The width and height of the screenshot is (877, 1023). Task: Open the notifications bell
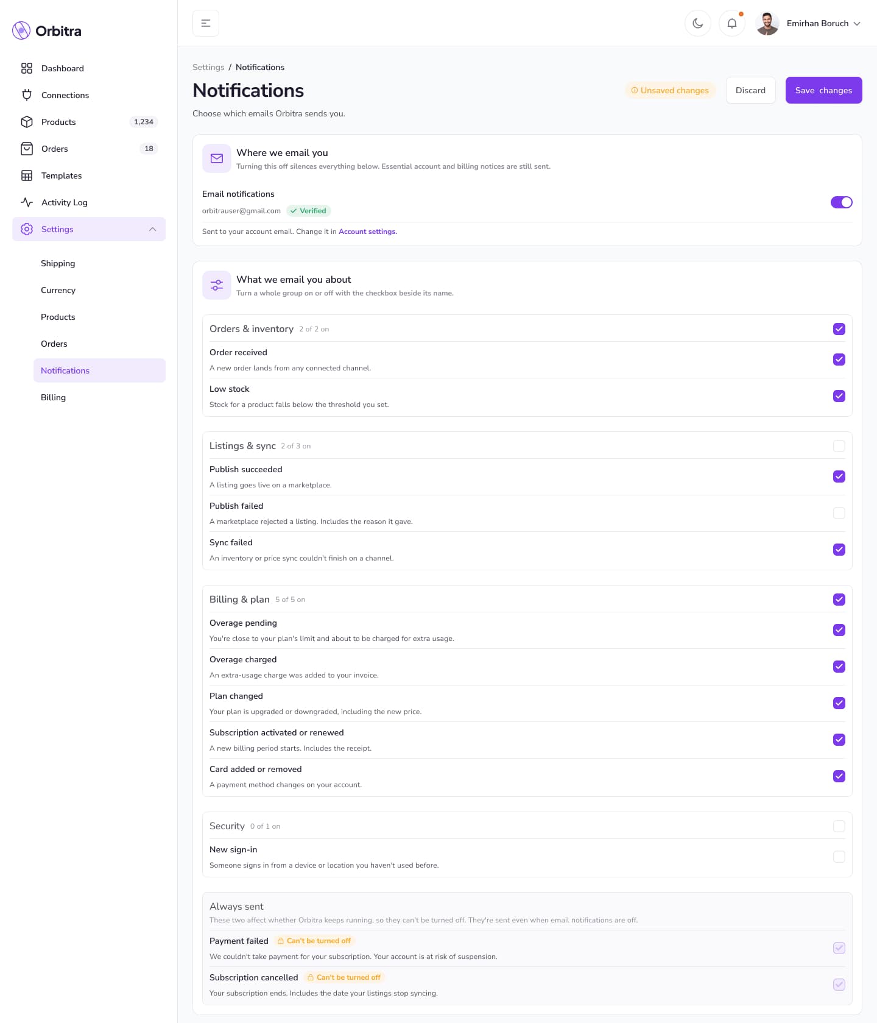click(x=732, y=23)
